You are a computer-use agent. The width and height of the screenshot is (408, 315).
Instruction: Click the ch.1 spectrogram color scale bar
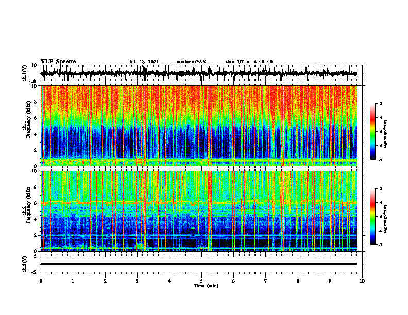372,132
